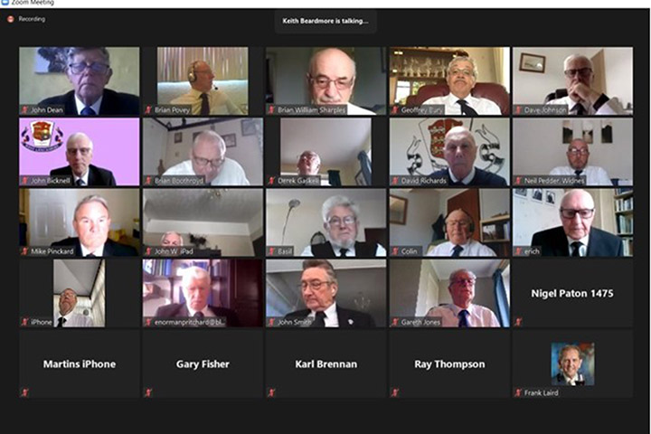Click the muted mic icon on Ray Thompson's tile
651x434 pixels.
click(395, 392)
